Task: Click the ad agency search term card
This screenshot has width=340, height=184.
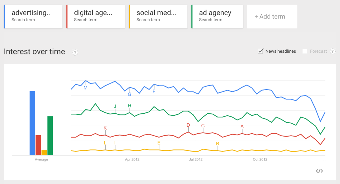Action: coord(217,17)
